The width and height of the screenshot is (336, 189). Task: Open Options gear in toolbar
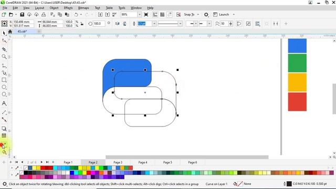pyautogui.click(x=206, y=15)
